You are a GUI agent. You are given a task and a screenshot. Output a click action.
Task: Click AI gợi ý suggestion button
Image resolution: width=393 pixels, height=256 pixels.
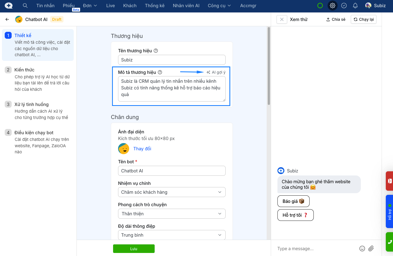(x=216, y=72)
